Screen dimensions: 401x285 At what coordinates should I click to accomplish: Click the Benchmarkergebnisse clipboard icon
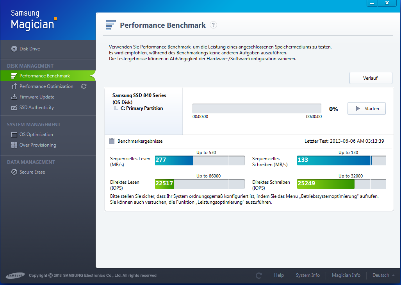[112, 141]
